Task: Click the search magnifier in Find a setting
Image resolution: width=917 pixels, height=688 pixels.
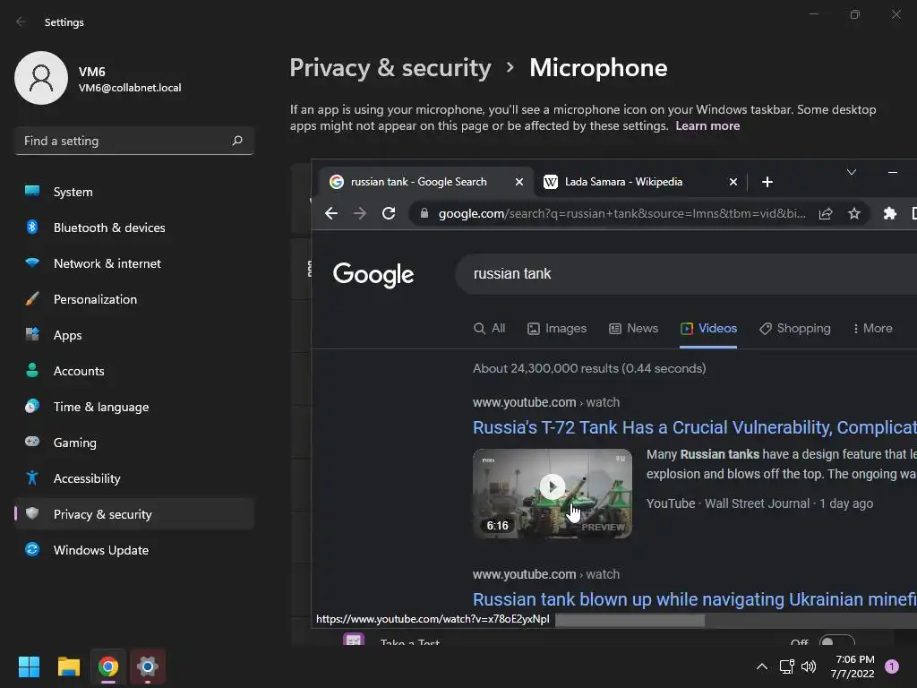Action: (236, 141)
